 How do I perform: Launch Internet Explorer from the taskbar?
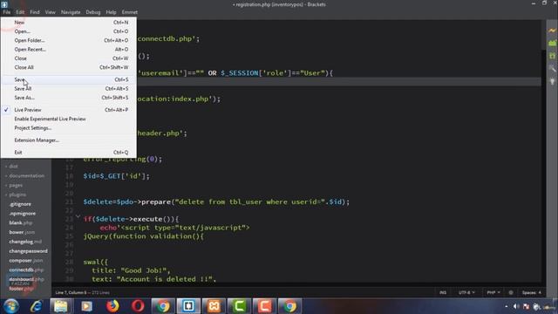coord(36,306)
